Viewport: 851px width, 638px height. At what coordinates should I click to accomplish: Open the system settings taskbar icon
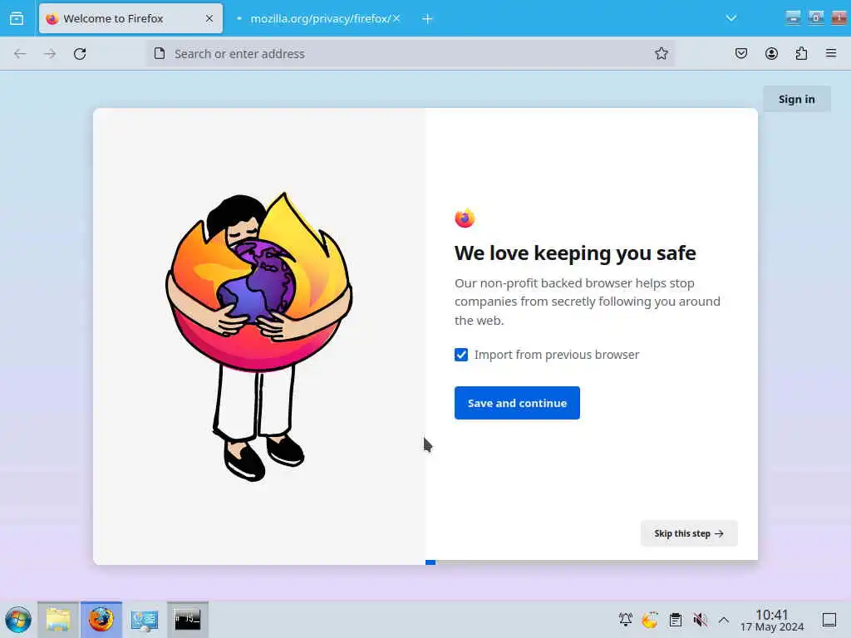145,620
